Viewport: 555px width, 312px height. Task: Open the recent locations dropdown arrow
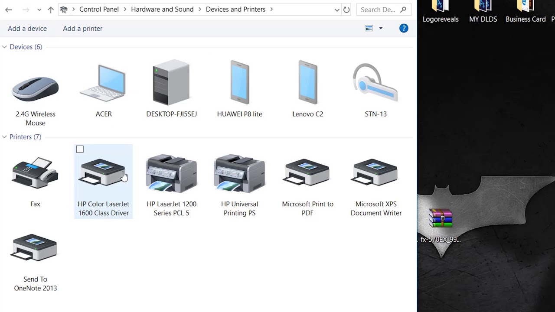click(x=39, y=10)
